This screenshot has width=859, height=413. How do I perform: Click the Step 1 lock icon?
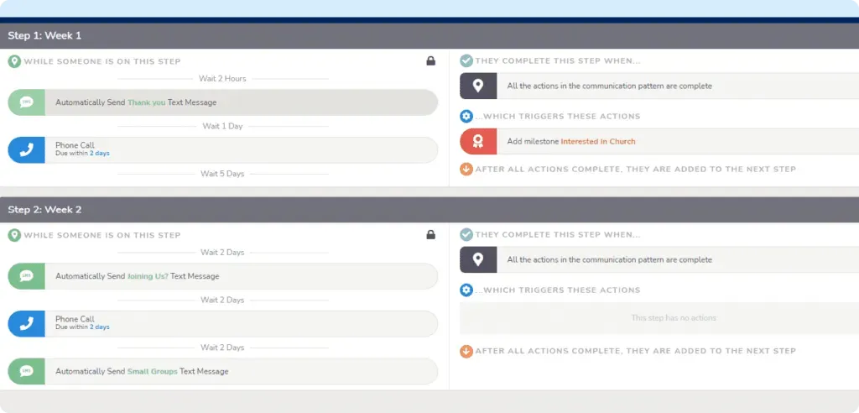coord(431,61)
